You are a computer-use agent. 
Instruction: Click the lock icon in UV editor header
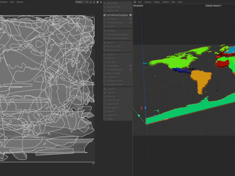coord(94,2)
